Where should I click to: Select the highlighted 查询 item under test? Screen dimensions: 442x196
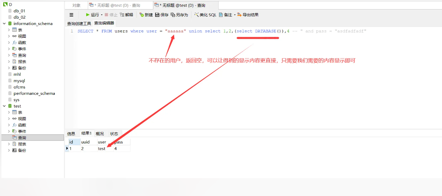tap(33, 138)
